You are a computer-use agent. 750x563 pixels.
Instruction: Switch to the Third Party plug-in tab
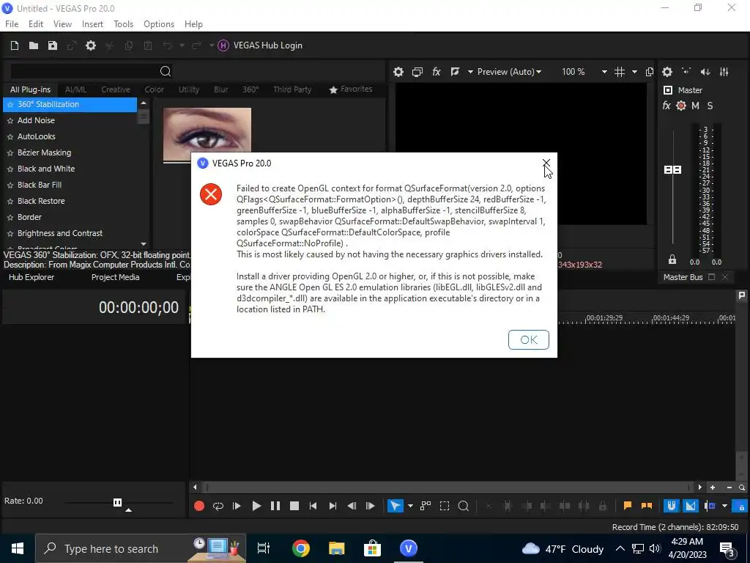(292, 89)
